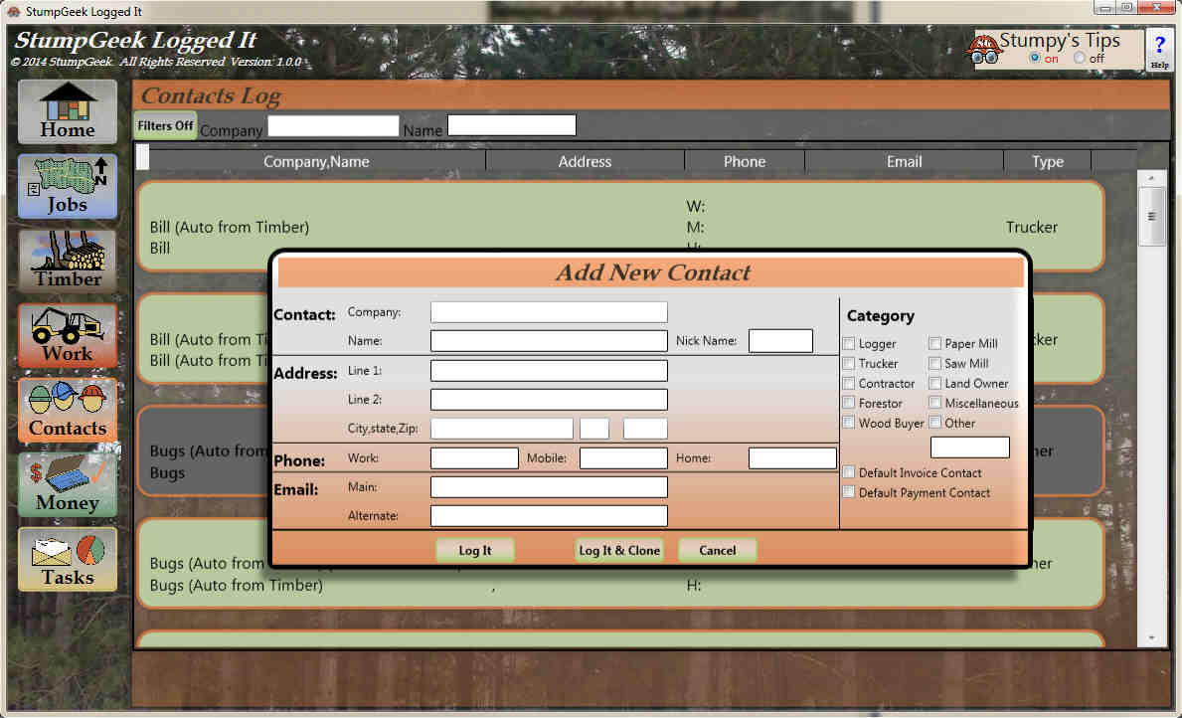
Task: Check the Logger category
Action: coord(849,343)
